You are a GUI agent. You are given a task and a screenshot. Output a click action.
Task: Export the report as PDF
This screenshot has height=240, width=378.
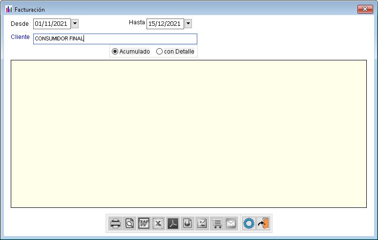(x=173, y=223)
